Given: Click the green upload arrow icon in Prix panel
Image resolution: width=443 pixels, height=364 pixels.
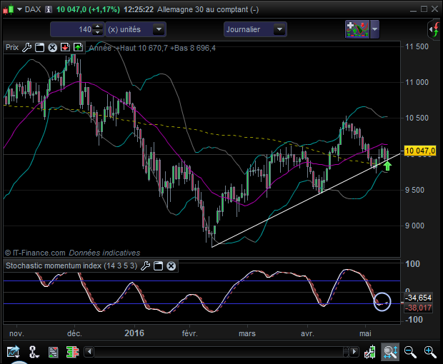Looking at the screenshot, I should pyautogui.click(x=77, y=48).
